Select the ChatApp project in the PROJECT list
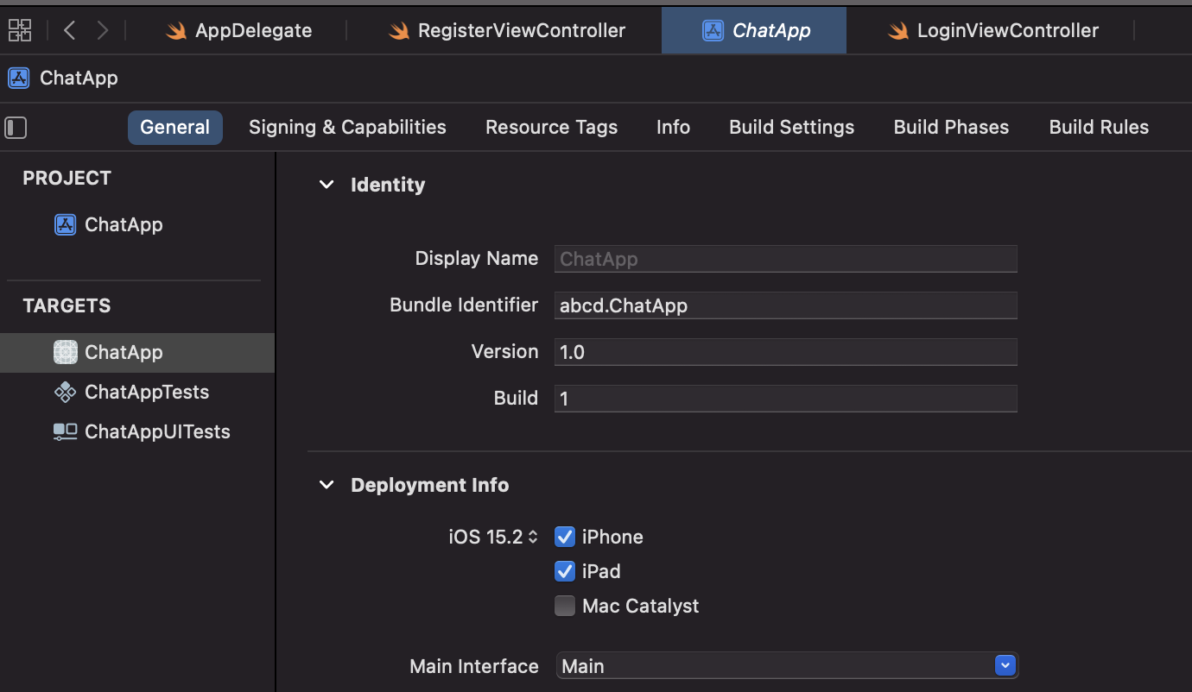 pos(123,224)
